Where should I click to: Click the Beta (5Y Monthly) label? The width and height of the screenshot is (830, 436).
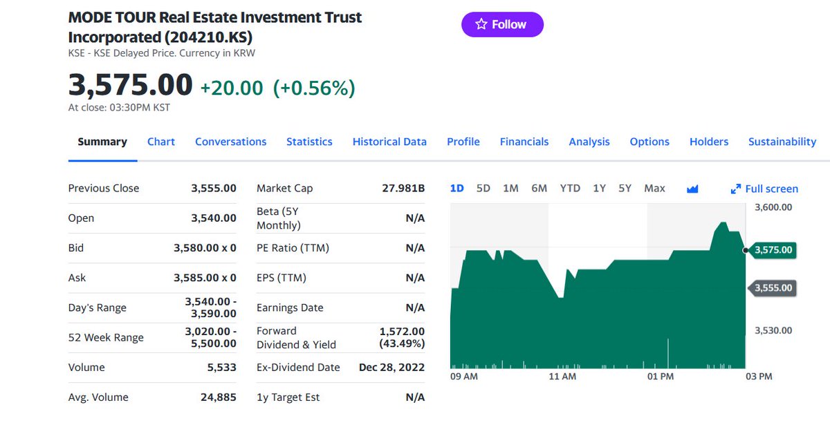[279, 218]
